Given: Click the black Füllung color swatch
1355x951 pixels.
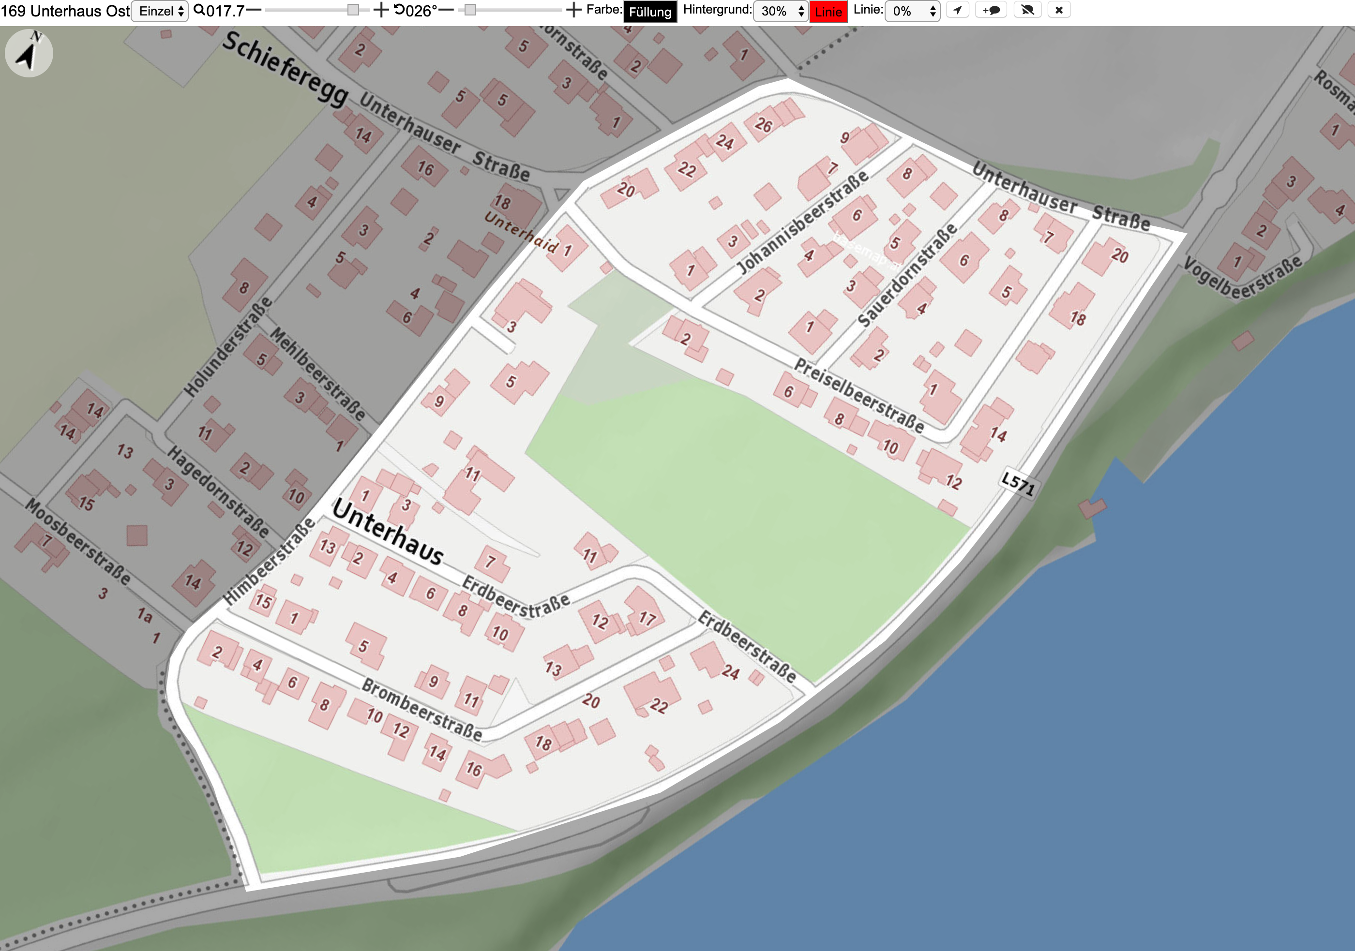Looking at the screenshot, I should tap(650, 12).
